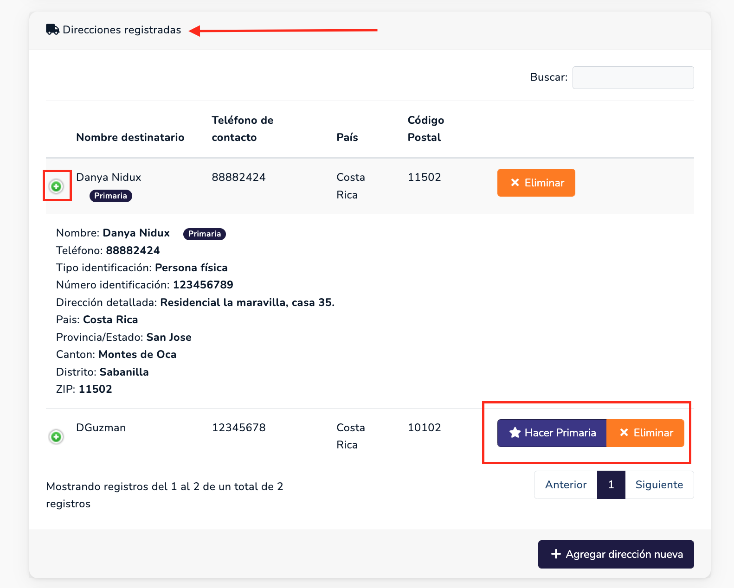The width and height of the screenshot is (734, 588).
Task: Click the Teléfono value 88882424 in details
Action: tap(133, 250)
